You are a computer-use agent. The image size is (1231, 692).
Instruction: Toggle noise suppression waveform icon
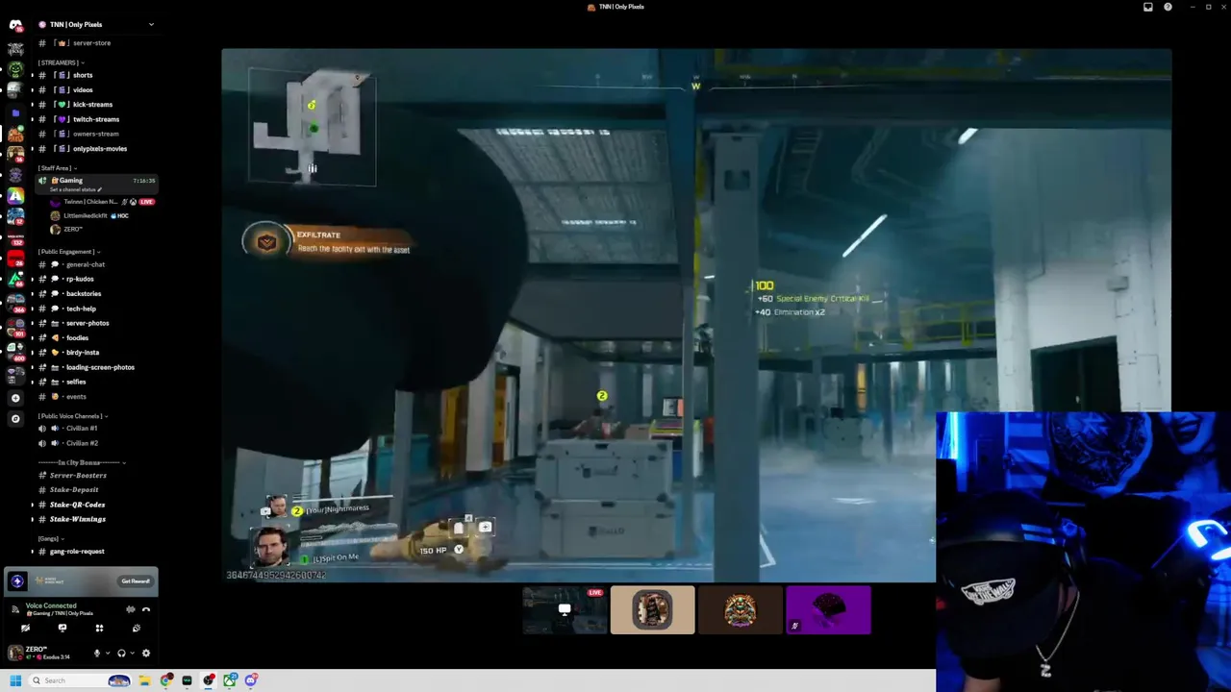130,609
